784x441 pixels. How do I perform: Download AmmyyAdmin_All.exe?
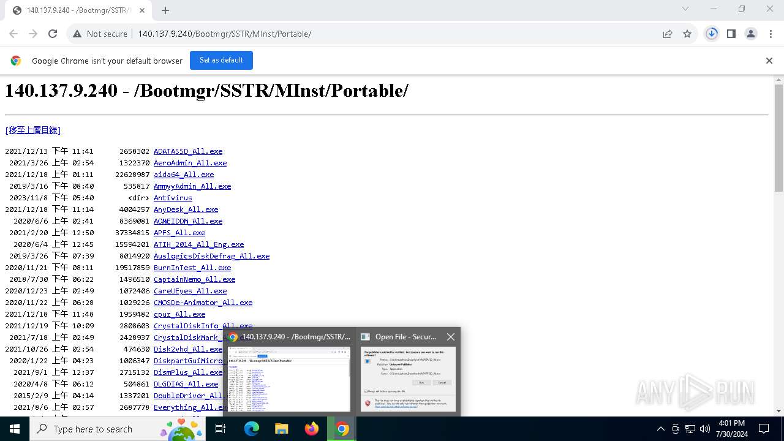coord(192,186)
